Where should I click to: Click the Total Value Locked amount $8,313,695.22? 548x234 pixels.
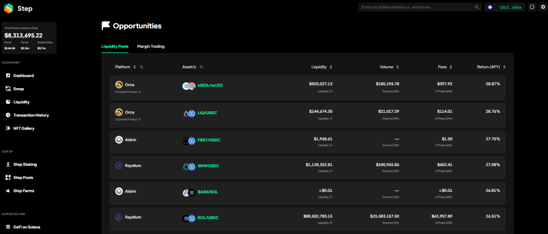pyautogui.click(x=24, y=36)
